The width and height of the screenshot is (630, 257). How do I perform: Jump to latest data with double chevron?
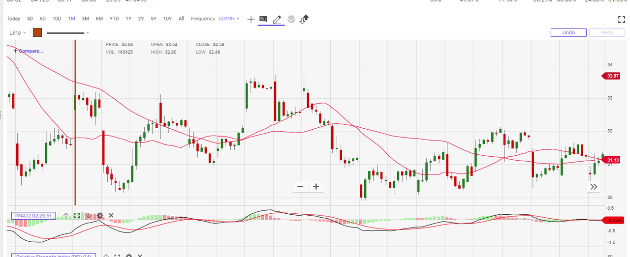594,187
